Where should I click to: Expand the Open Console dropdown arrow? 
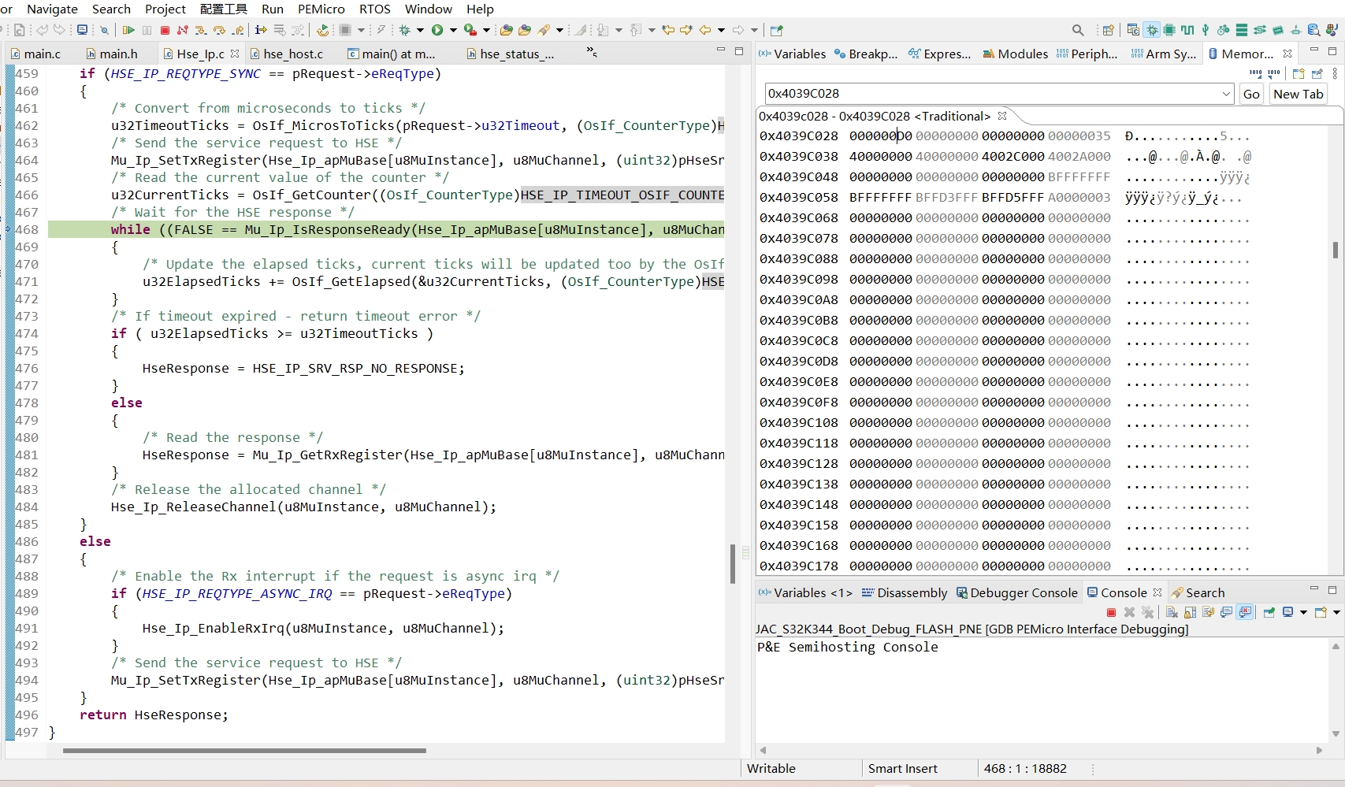pos(1336,612)
